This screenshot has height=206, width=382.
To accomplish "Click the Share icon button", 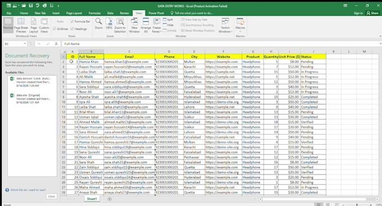I will (x=372, y=13).
